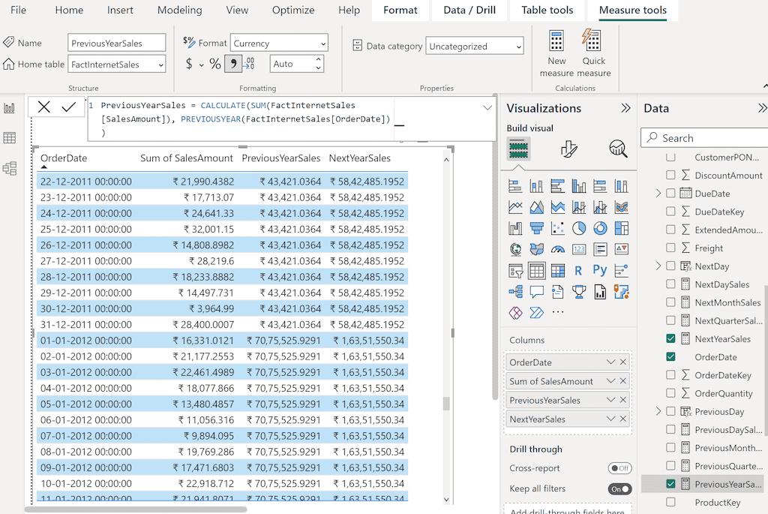The height and width of the screenshot is (514, 768).
Task: Click the New measure button
Action: tap(556, 53)
